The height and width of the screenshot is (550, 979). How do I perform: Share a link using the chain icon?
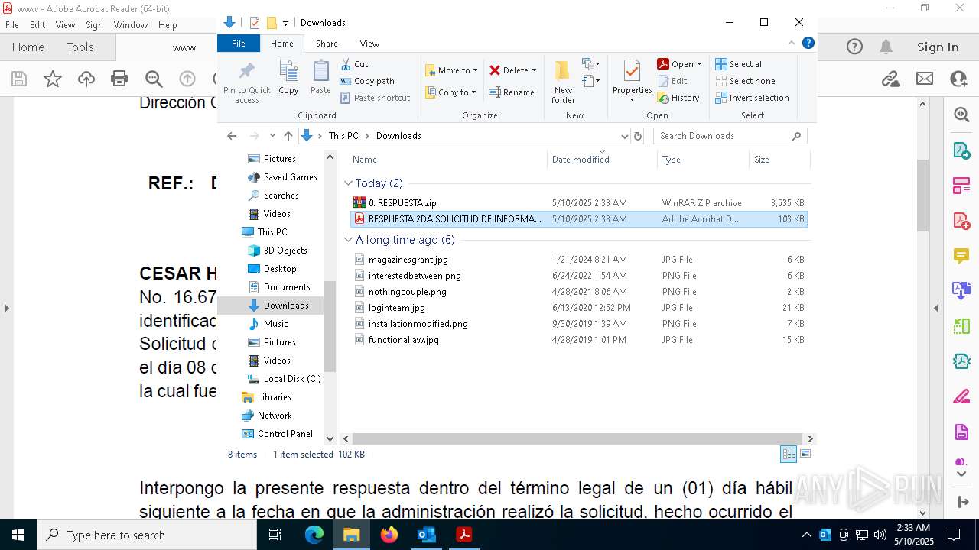pos(890,78)
